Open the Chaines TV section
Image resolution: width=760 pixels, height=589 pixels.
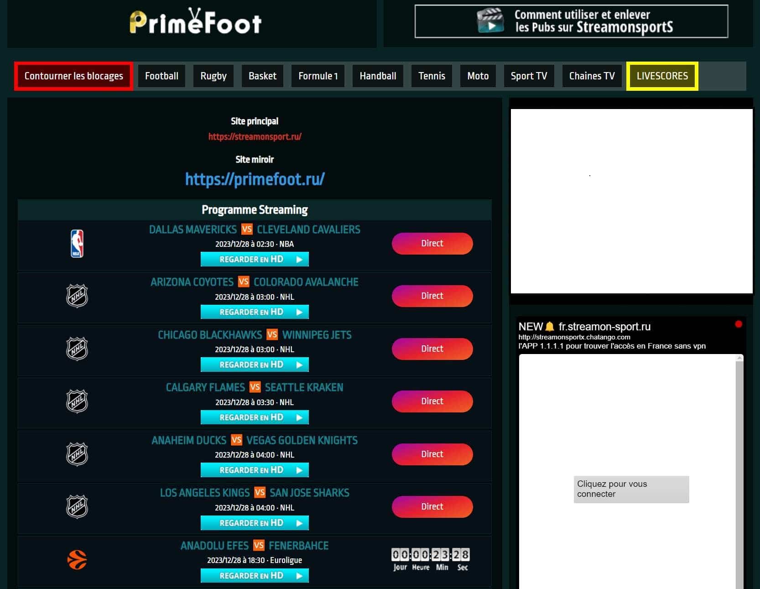click(x=592, y=76)
